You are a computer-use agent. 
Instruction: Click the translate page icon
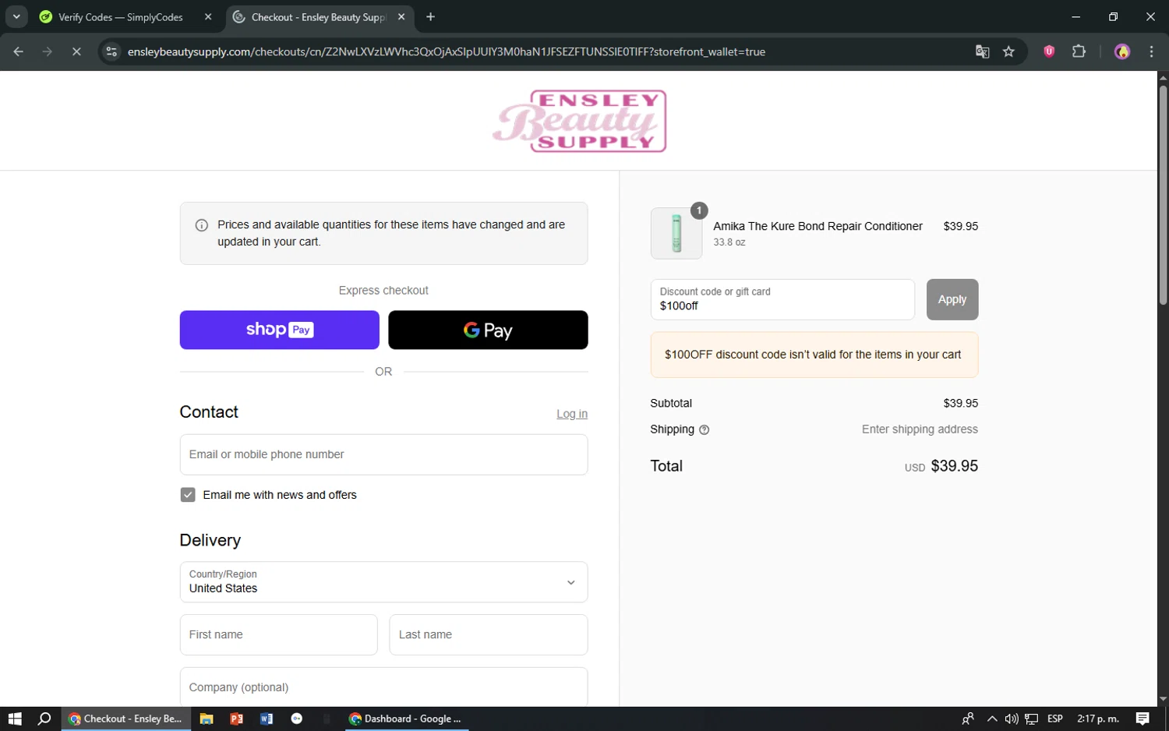[982, 51]
